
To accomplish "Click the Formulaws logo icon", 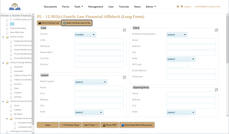I will click(15, 6).
